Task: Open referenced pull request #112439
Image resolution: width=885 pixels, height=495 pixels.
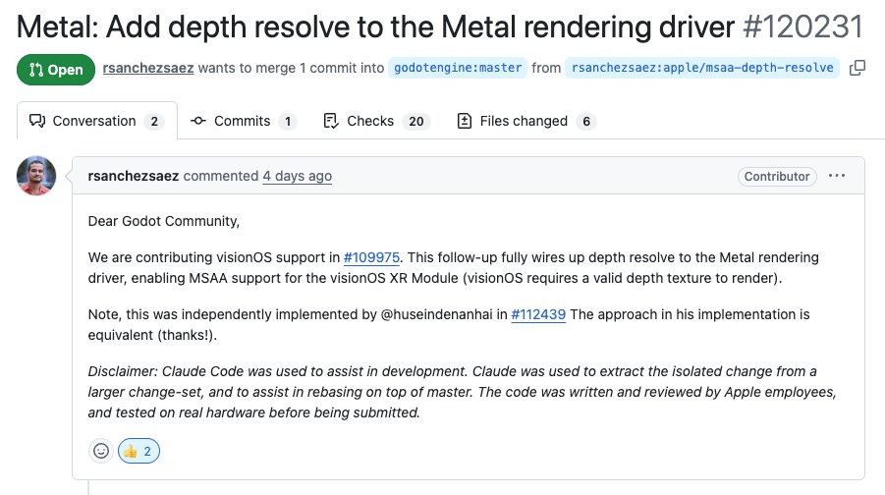Action: coord(538,314)
